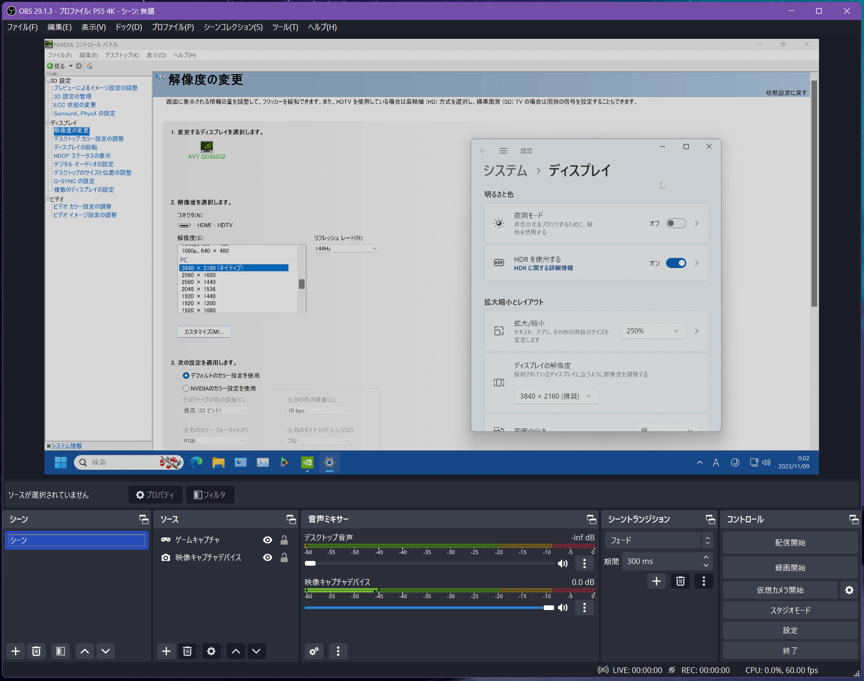Mute 映像キャプチャデバイス audio speaker icon
The height and width of the screenshot is (681, 864).
(563, 608)
